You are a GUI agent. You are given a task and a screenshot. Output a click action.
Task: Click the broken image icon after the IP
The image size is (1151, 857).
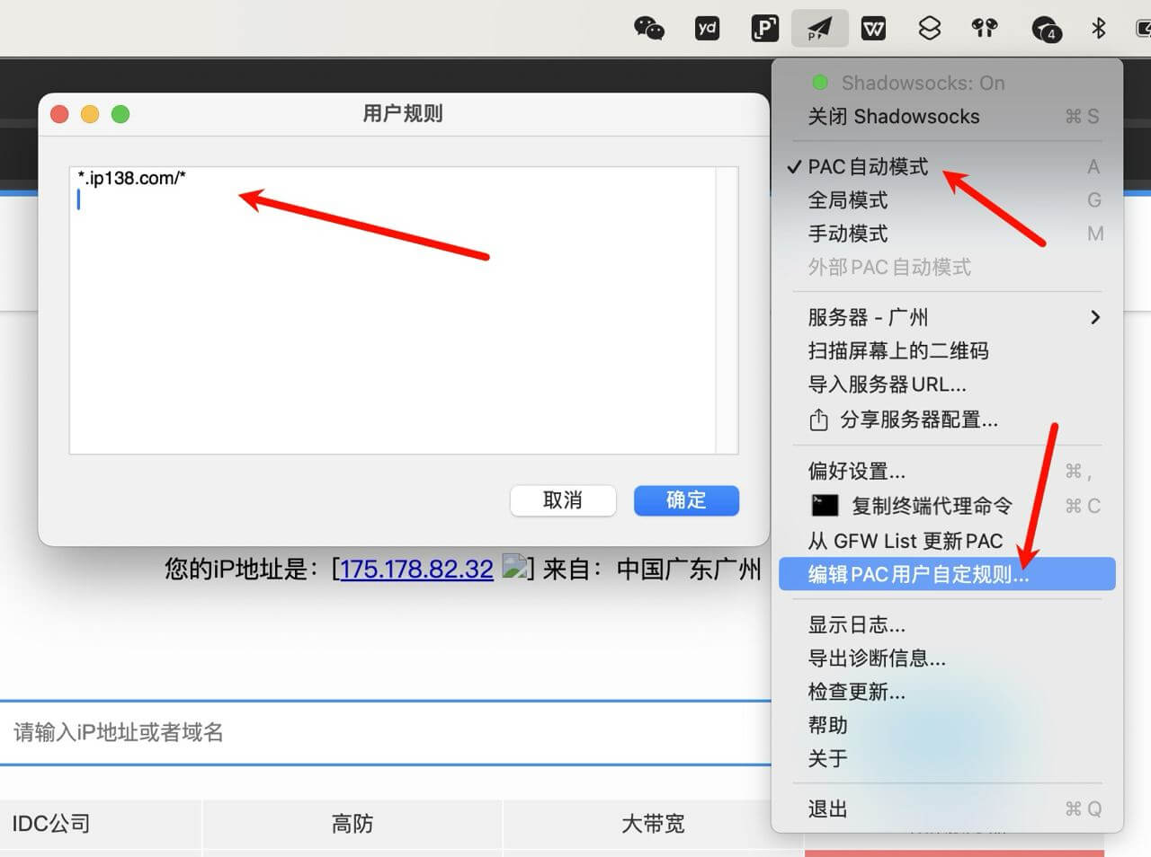514,566
